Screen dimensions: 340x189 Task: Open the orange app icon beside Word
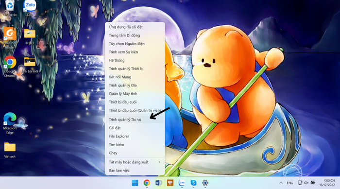(x=170, y=183)
